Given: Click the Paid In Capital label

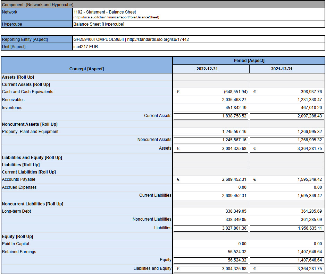Looking at the screenshot, I should (15, 244).
